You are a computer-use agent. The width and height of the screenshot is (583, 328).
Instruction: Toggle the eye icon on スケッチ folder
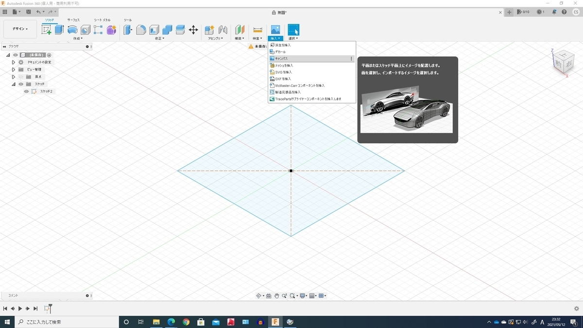(x=21, y=84)
